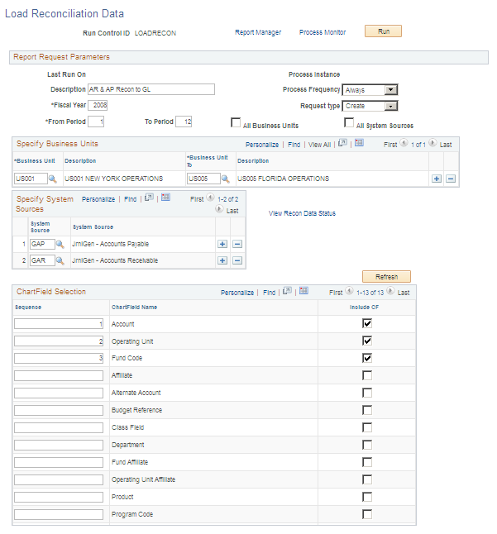Click Find in Specify System Sources
Screen dimensions: 497x534
(130, 199)
